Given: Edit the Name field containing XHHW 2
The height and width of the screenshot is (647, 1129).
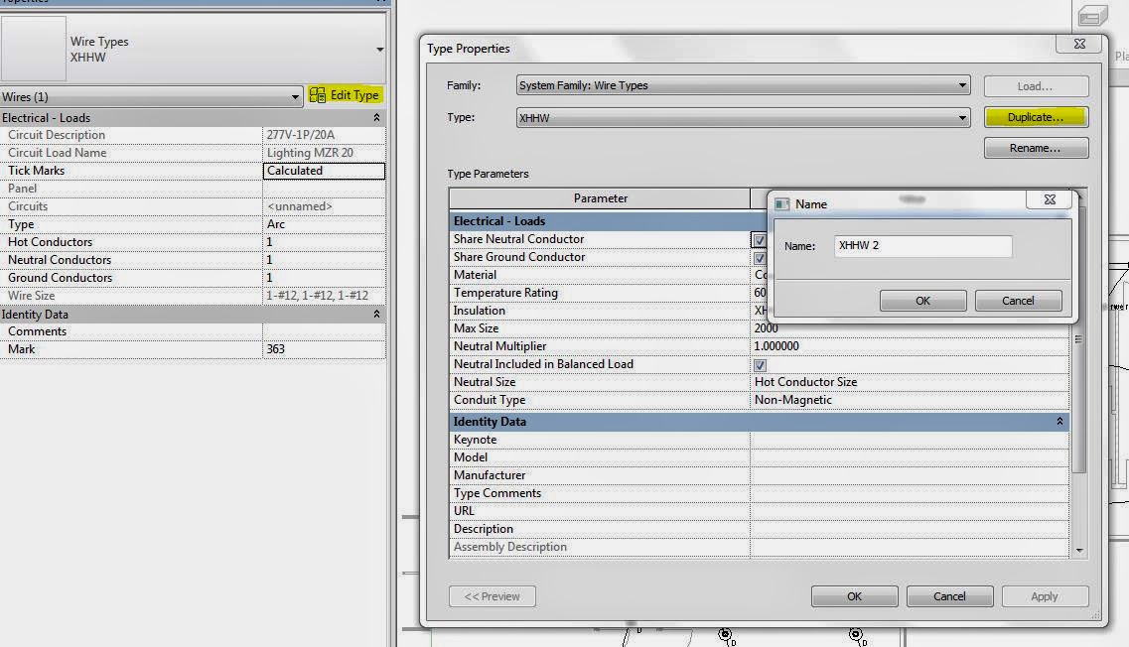Looking at the screenshot, I should (x=921, y=246).
